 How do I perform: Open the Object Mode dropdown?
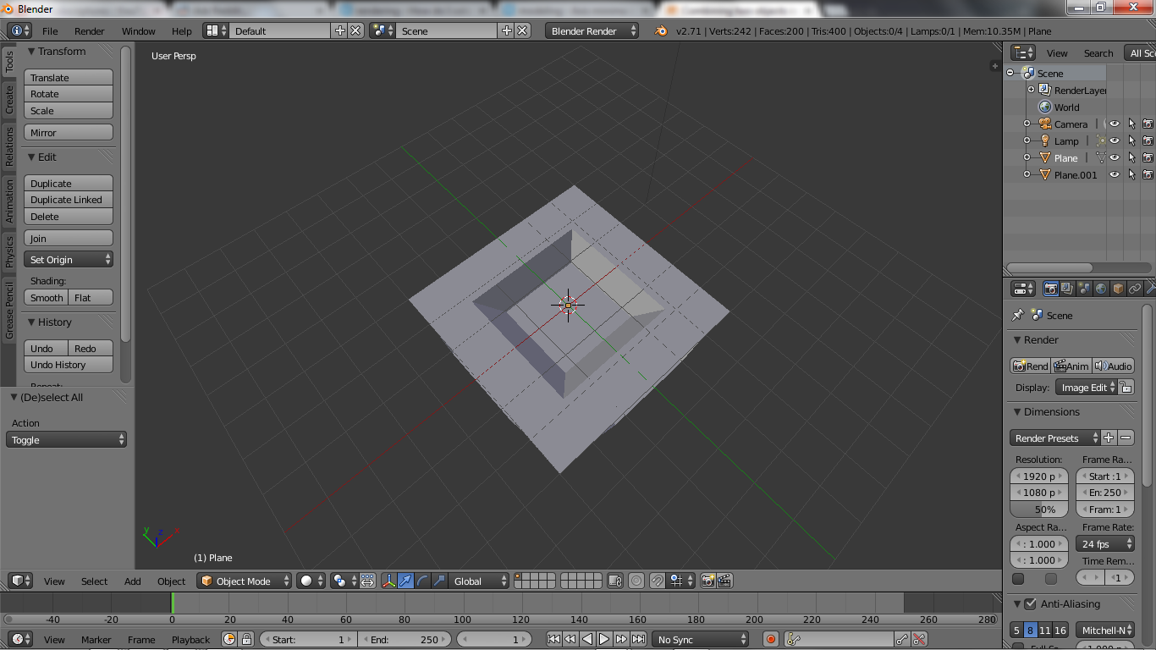(x=244, y=581)
